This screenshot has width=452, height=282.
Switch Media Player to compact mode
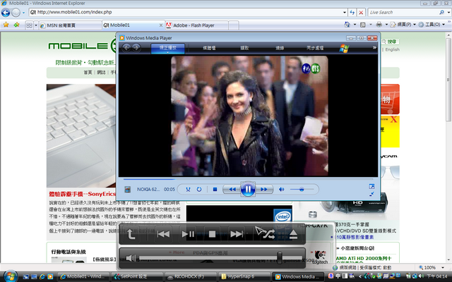click(372, 194)
